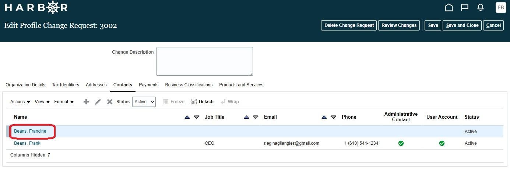Click the Administrative Contact column header

[401, 117]
